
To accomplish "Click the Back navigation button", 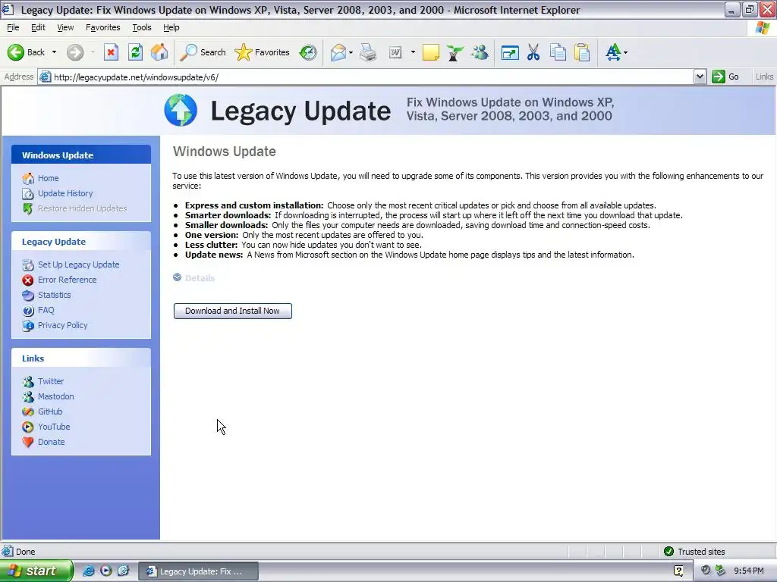I will 27,52.
